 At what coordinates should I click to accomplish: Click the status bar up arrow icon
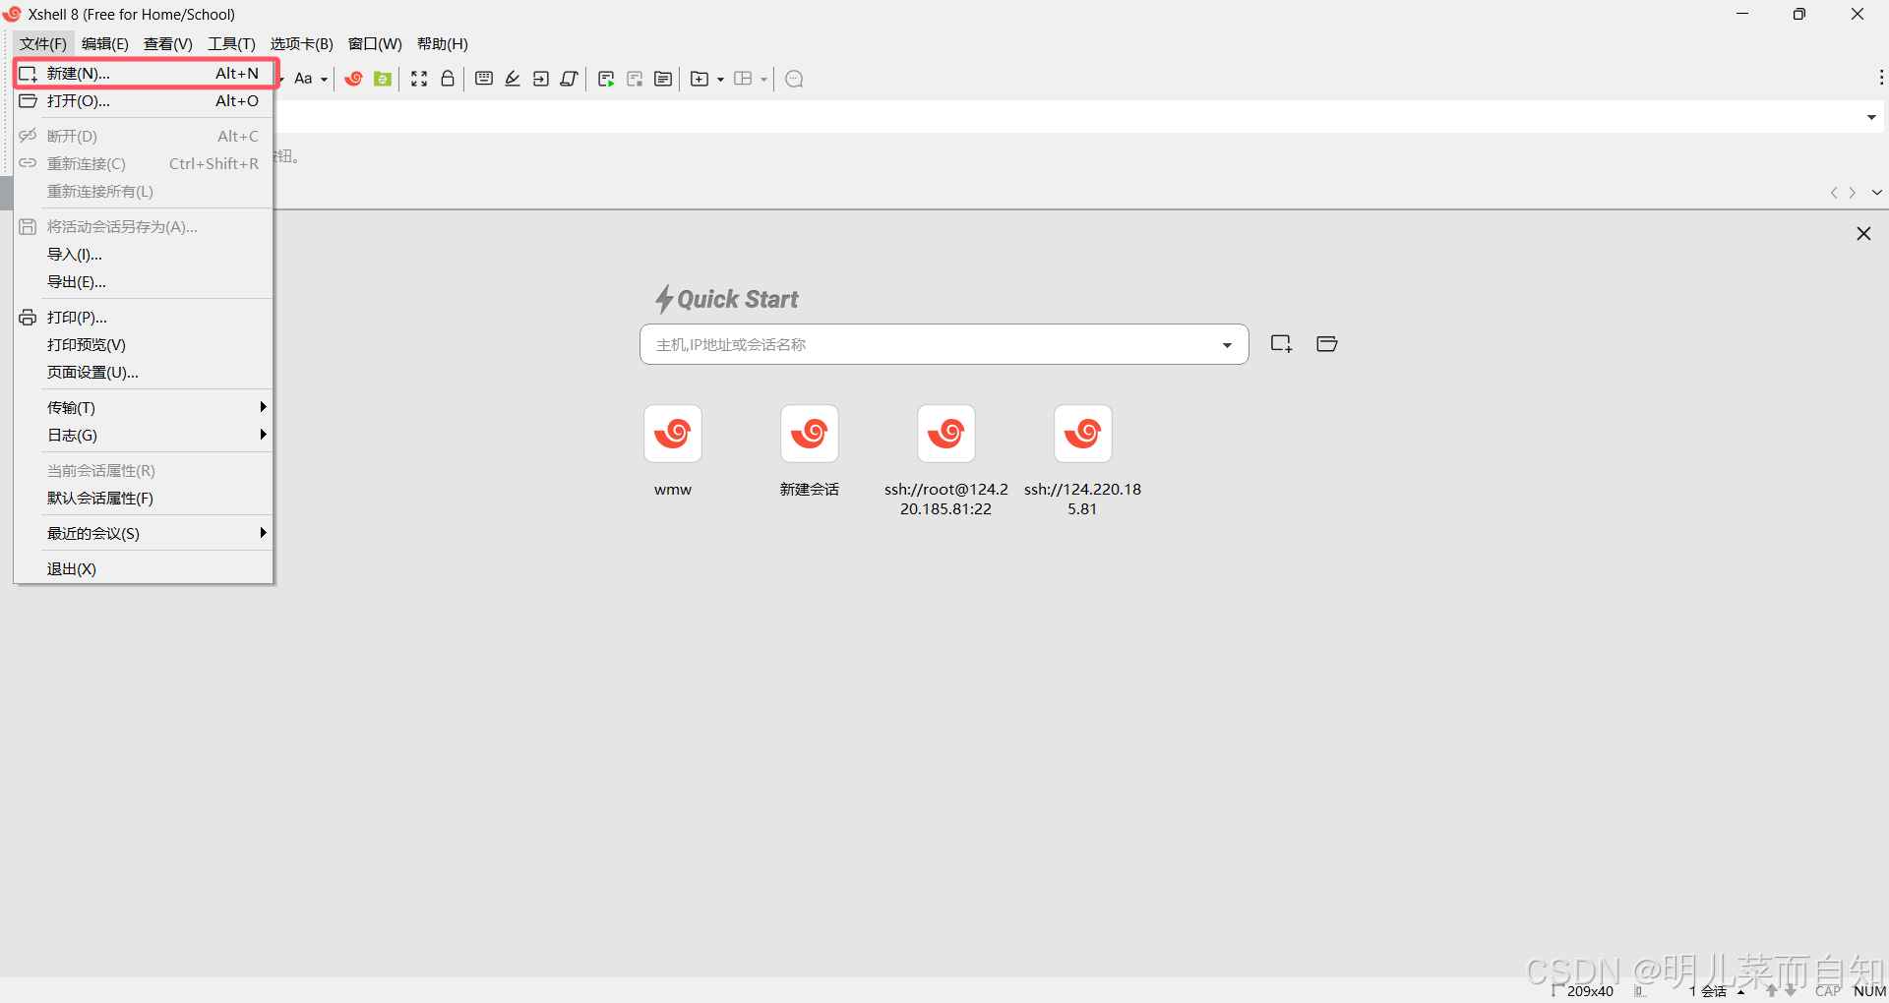[x=1772, y=991]
